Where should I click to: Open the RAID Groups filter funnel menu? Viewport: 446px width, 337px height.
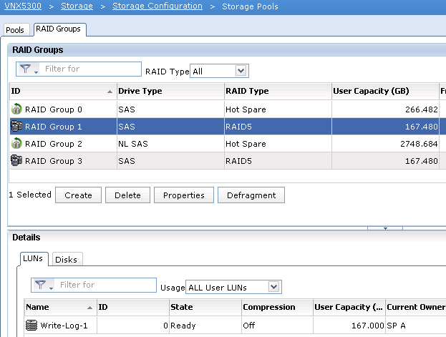coord(29,69)
